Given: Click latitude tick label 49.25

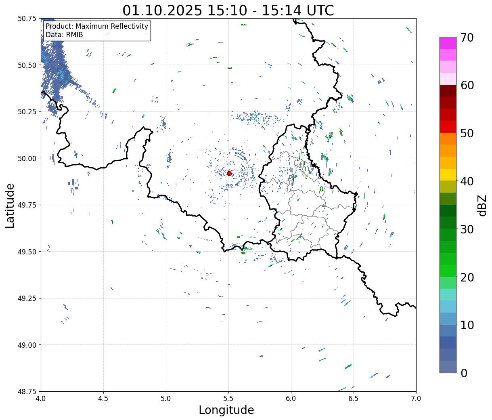Looking at the screenshot, I should (27, 298).
